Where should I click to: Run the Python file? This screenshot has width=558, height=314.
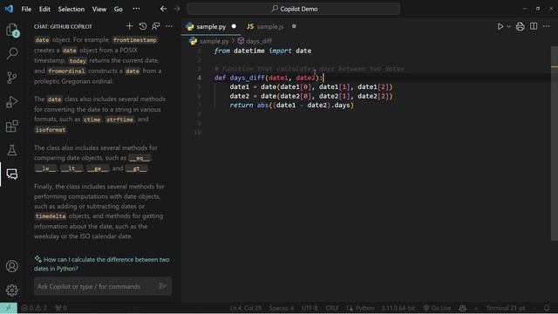coord(500,26)
